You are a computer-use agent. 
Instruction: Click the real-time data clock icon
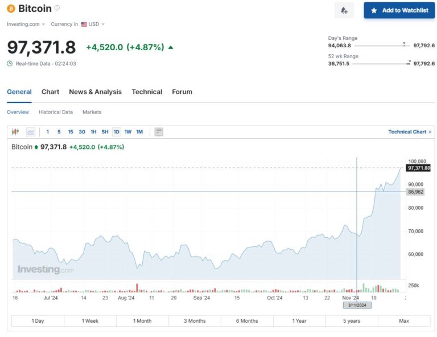point(10,63)
